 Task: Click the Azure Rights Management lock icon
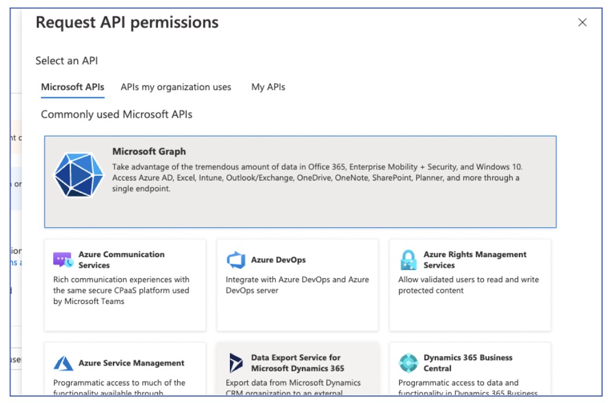click(408, 259)
